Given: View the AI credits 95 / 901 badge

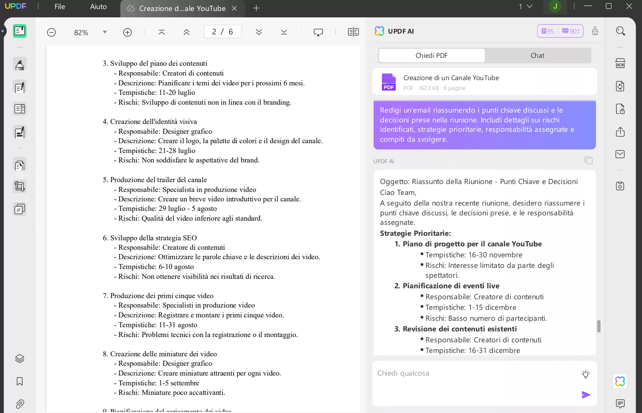Looking at the screenshot, I should [560, 31].
